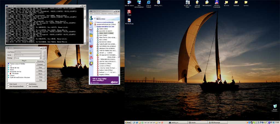Viewport: 280px width, 124px height.
Task: Switch to Ventrilo taskbar button
Action: 198,123
